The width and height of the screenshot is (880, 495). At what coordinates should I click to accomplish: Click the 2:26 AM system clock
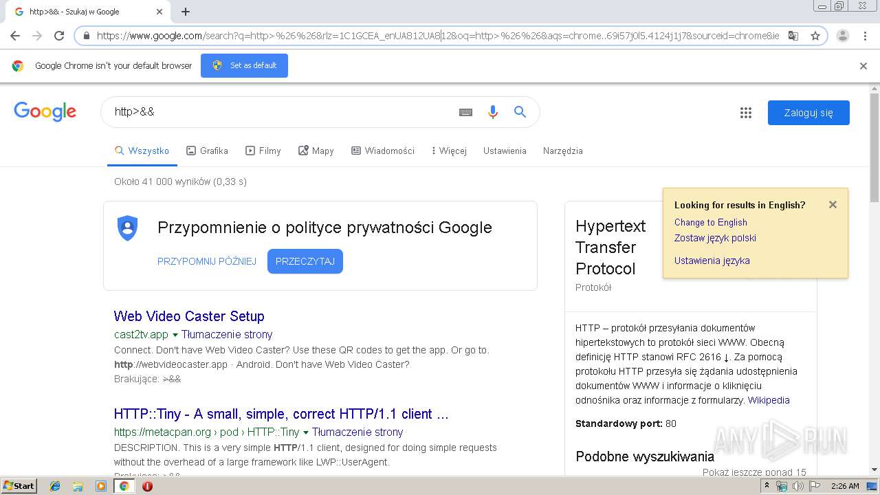pyautogui.click(x=845, y=486)
